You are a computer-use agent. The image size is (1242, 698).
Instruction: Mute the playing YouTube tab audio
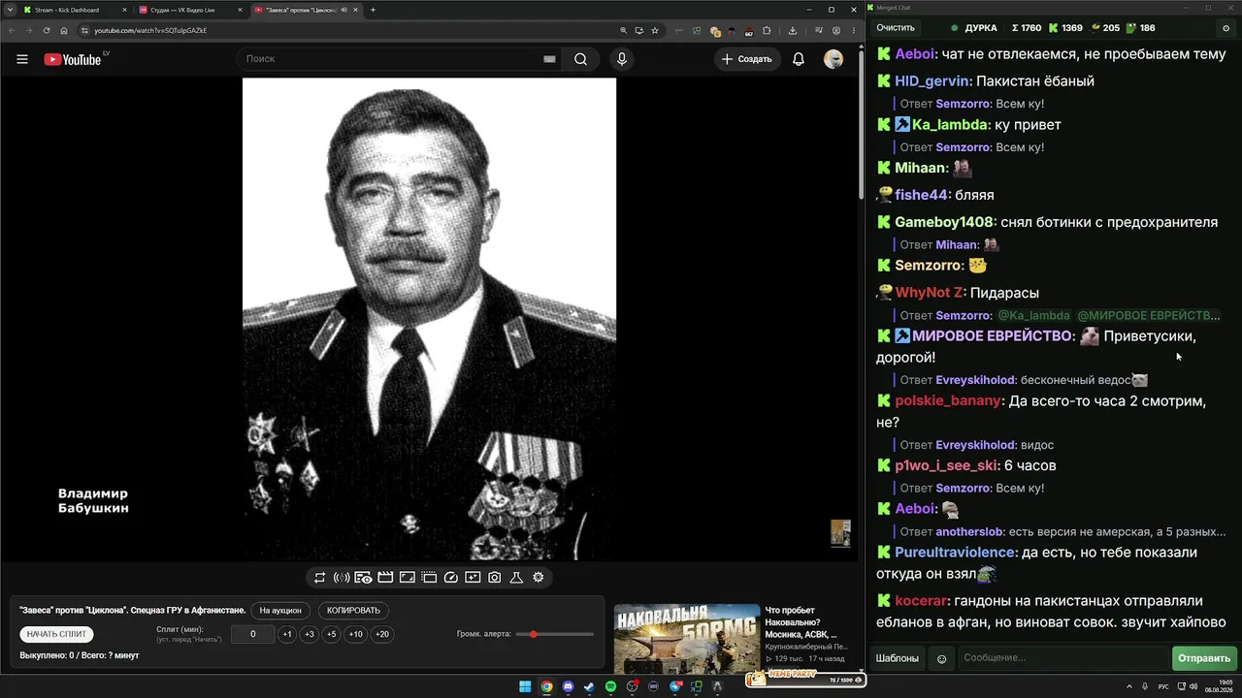coord(343,10)
